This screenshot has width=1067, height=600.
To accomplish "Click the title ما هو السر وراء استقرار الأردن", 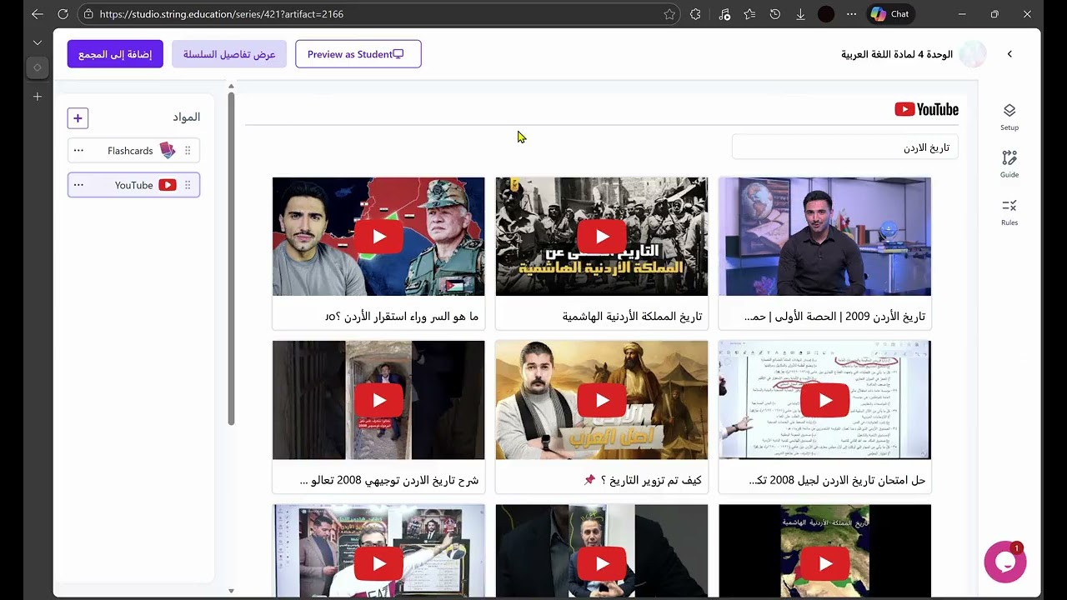I will (x=402, y=317).
